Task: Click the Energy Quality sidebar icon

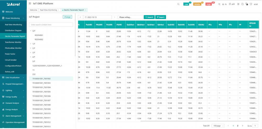Action: [x=3, y=97]
